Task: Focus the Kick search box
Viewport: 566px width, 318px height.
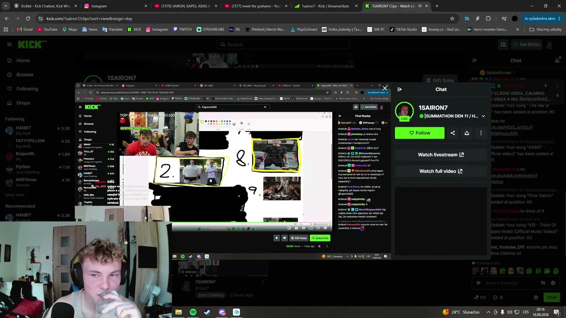Action: click(283, 45)
